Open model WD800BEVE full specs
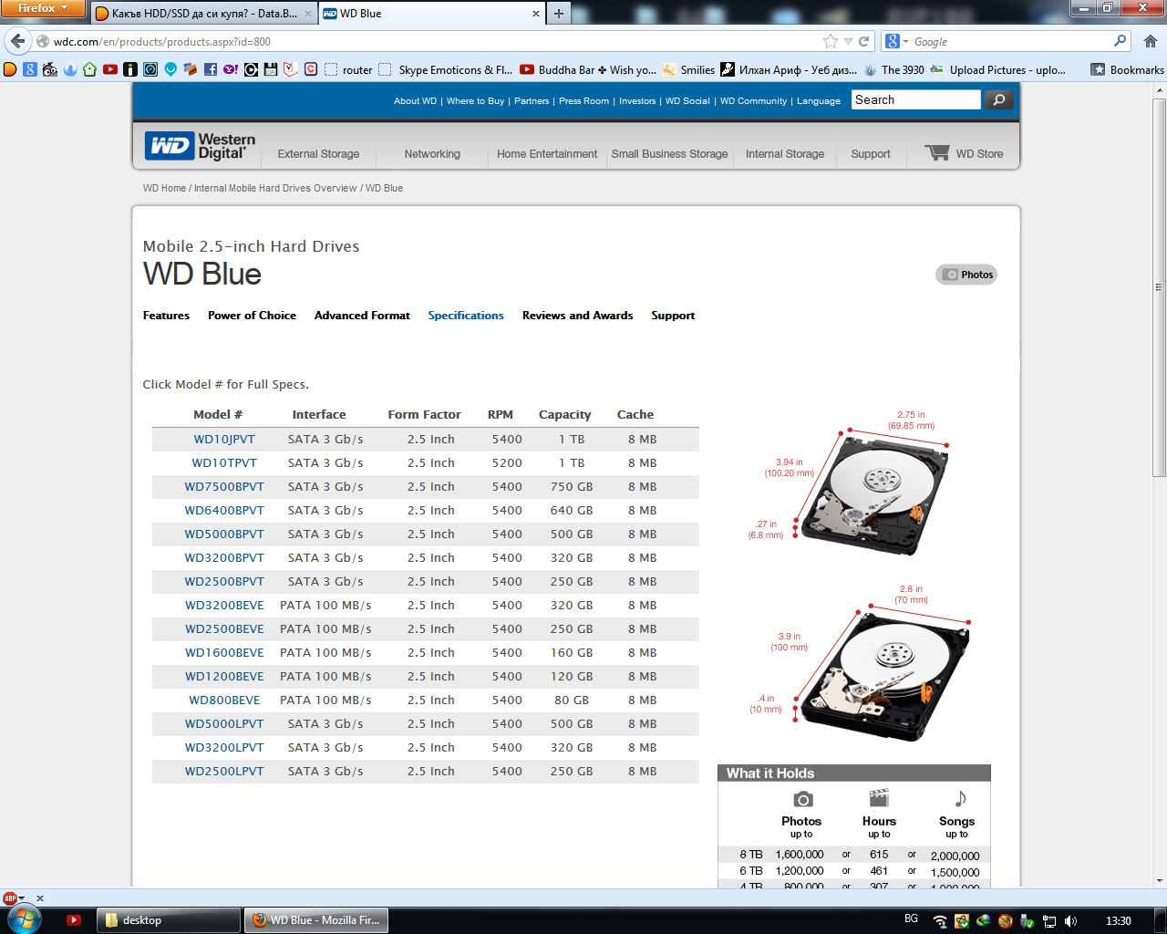The height and width of the screenshot is (934, 1167). tap(224, 700)
